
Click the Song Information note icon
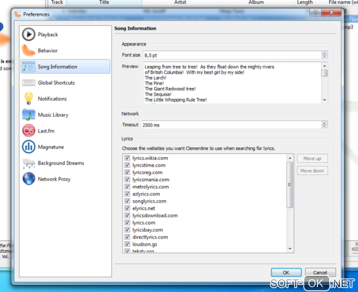(28, 66)
